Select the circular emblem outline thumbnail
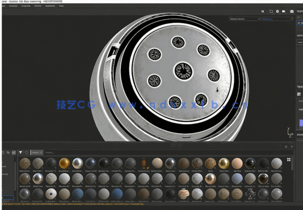 coord(250,194)
